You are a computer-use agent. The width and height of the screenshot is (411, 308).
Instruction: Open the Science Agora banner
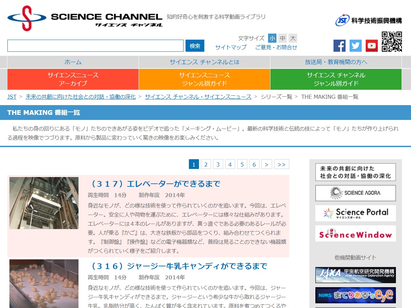point(355,193)
